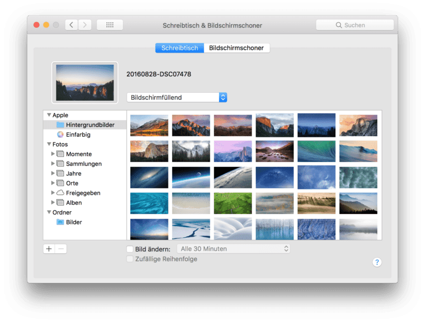This screenshot has width=425, height=322.
Task: Enable the Bild ändern checkbox
Action: tap(130, 249)
